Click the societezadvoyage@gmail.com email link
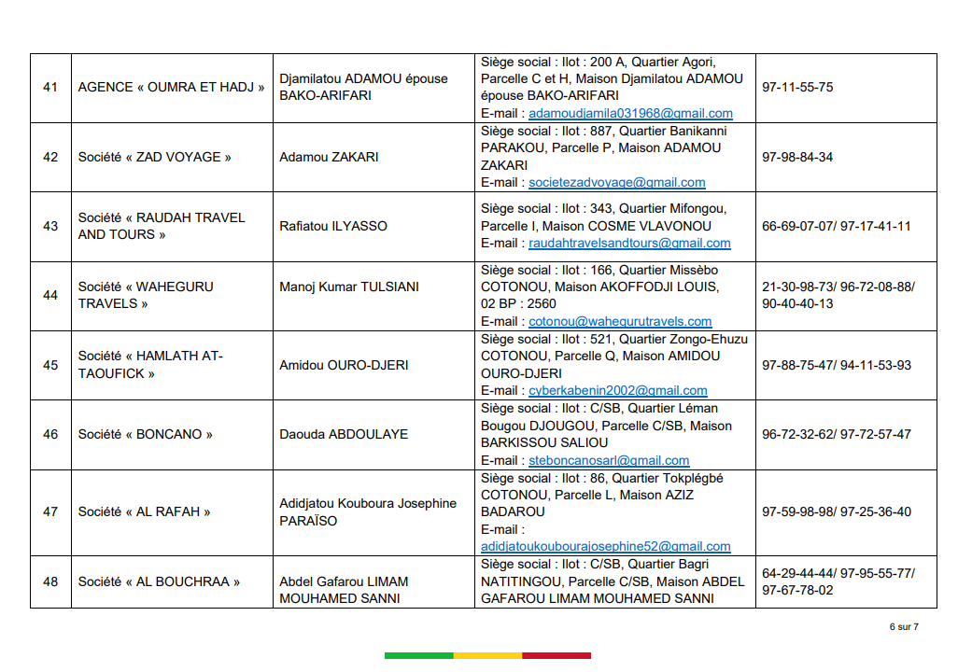The width and height of the screenshot is (972, 672). pyautogui.click(x=616, y=183)
